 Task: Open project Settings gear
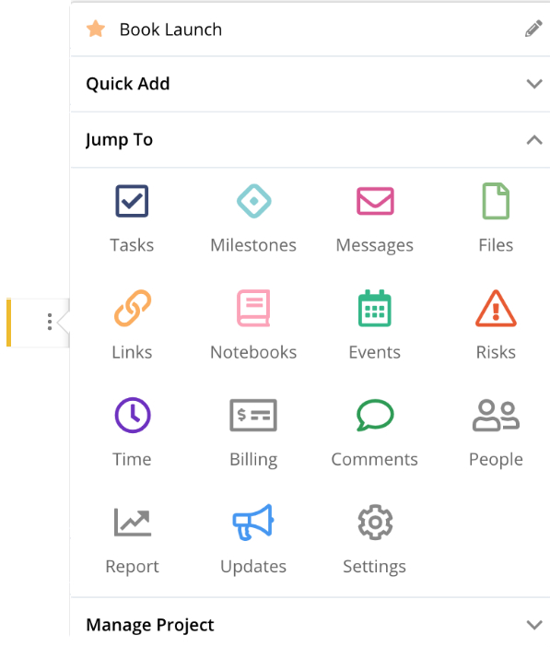click(x=375, y=540)
